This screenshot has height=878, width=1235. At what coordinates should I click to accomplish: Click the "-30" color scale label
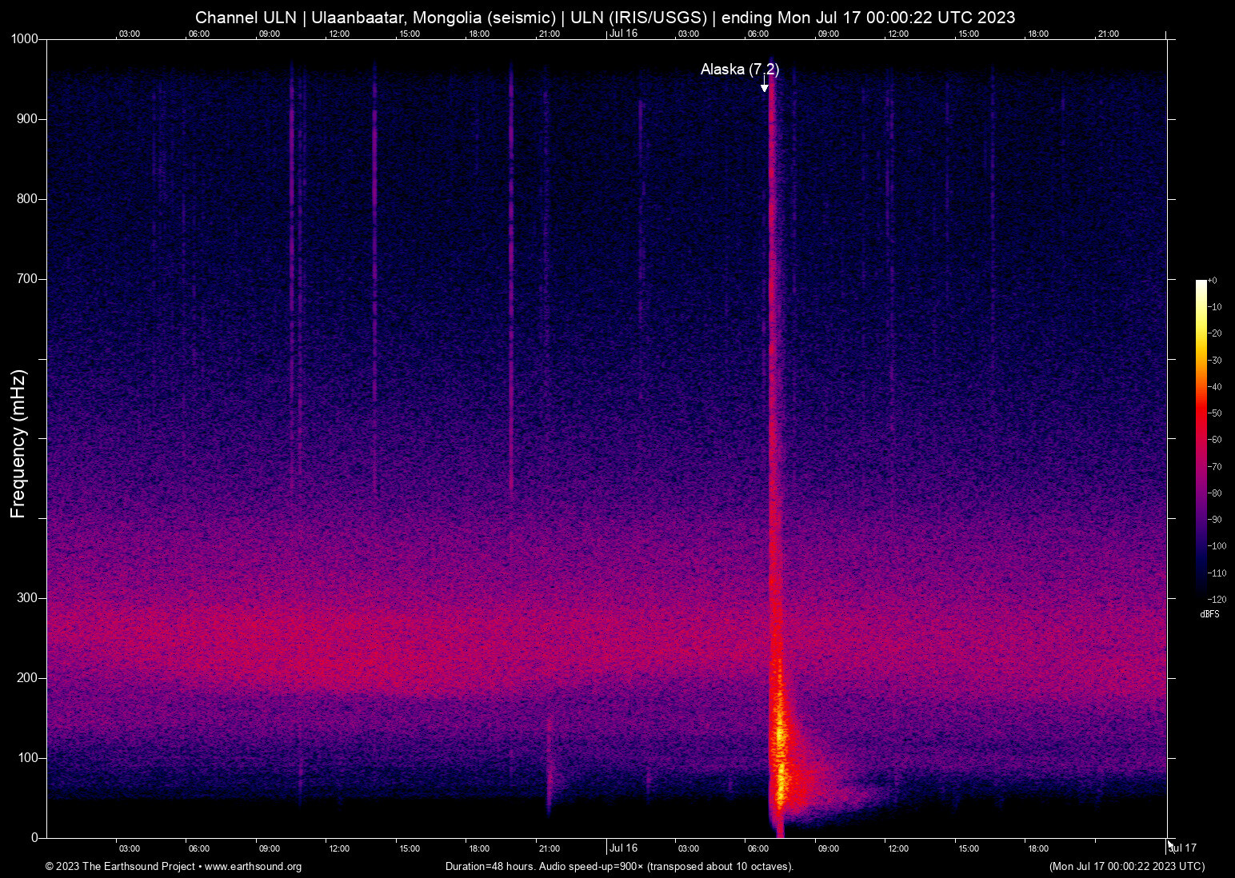pyautogui.click(x=1215, y=361)
